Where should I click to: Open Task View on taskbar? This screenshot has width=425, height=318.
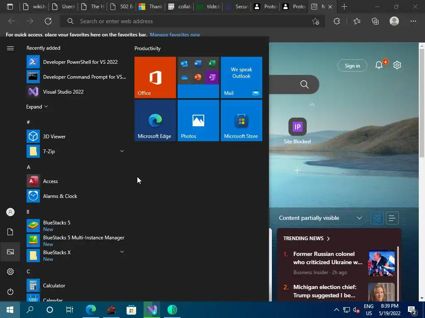(70, 310)
